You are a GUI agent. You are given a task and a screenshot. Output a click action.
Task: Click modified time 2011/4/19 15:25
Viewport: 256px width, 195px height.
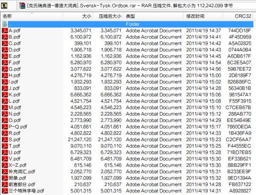[x=204, y=146]
